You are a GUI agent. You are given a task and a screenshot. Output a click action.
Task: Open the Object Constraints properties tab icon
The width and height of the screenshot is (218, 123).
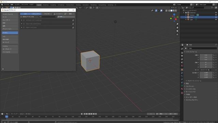(182, 83)
